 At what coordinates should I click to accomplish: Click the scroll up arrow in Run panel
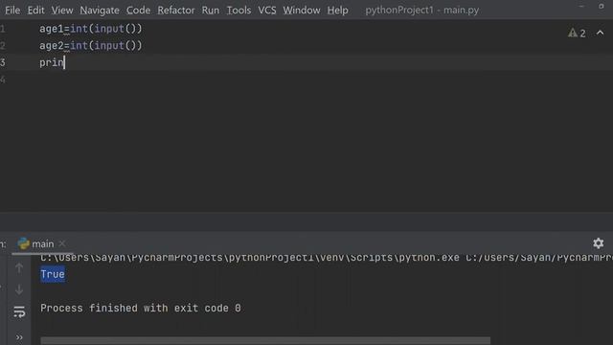tap(19, 268)
